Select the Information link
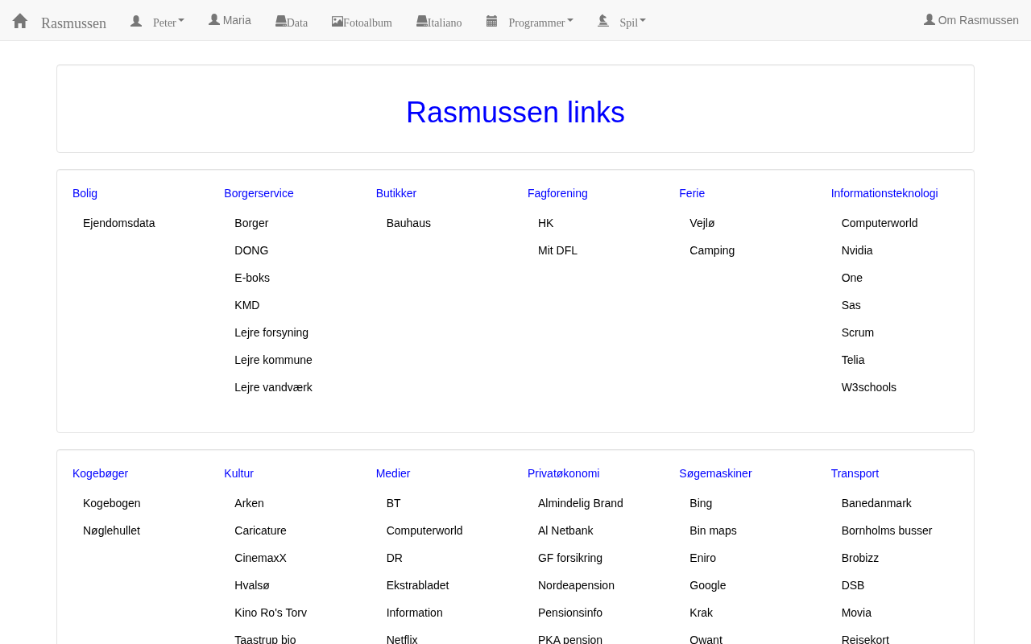This screenshot has height=644, width=1031. pos(415,613)
